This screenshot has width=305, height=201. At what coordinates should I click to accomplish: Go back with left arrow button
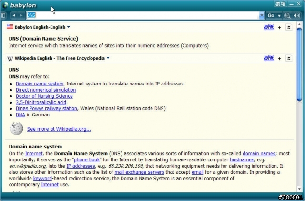(14, 15)
